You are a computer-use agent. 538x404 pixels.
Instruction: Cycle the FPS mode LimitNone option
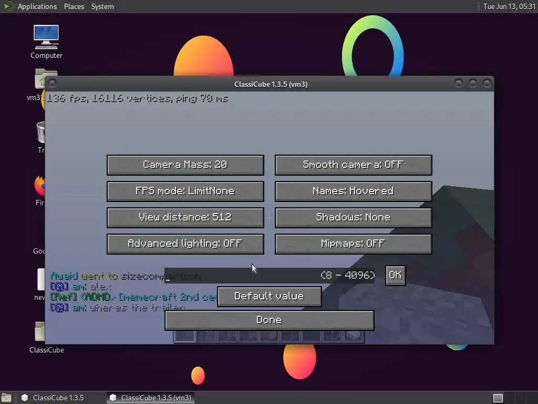[x=185, y=191]
